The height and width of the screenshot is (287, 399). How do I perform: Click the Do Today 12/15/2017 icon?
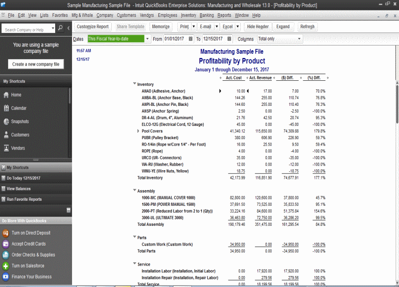3,178
